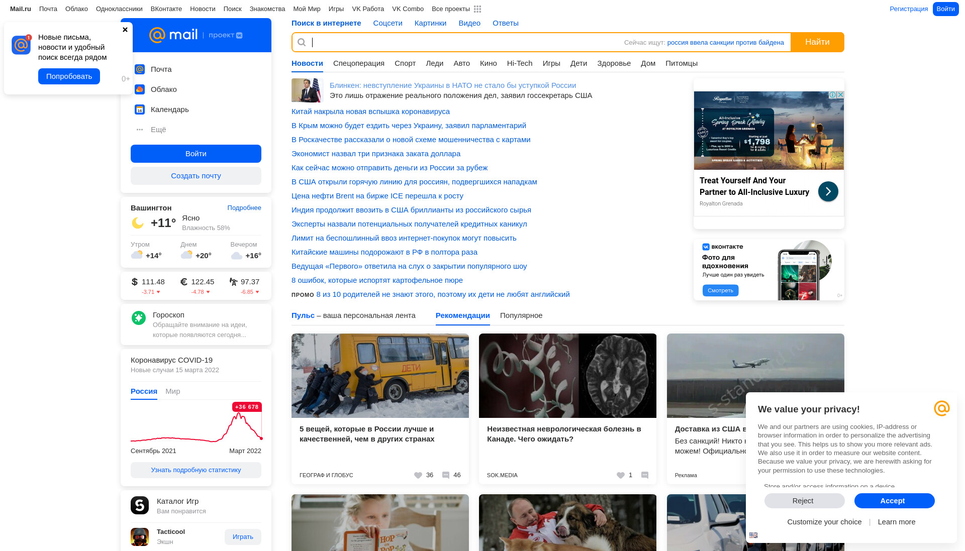Click the Облако cloud icon in sidebar
The height and width of the screenshot is (551, 965).
click(140, 89)
